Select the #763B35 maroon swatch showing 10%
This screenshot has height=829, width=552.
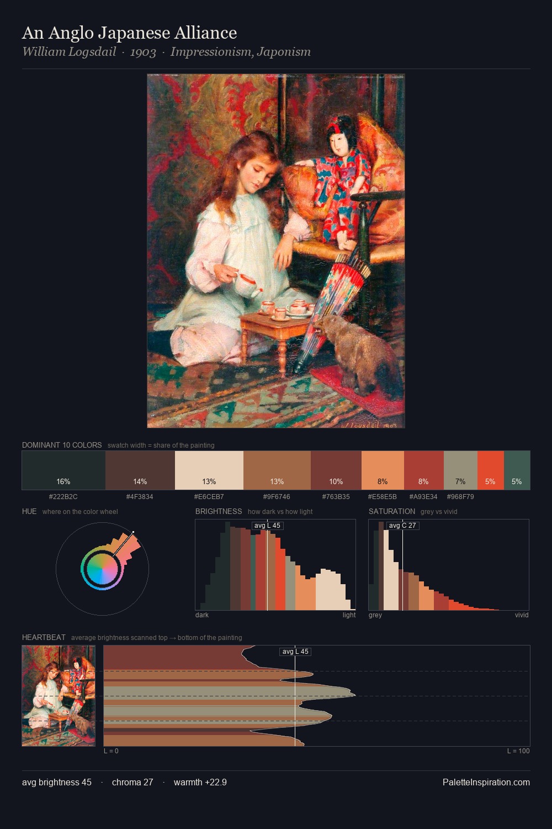coord(336,470)
